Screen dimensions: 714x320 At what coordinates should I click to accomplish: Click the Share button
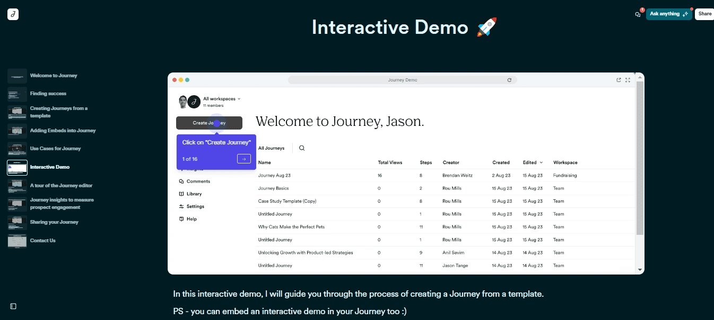[x=704, y=14]
